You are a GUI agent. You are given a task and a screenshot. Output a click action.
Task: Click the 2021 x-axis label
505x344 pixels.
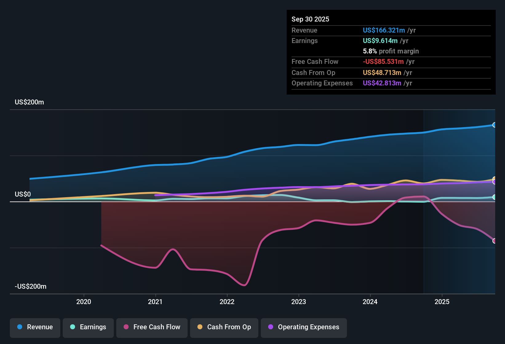click(155, 302)
